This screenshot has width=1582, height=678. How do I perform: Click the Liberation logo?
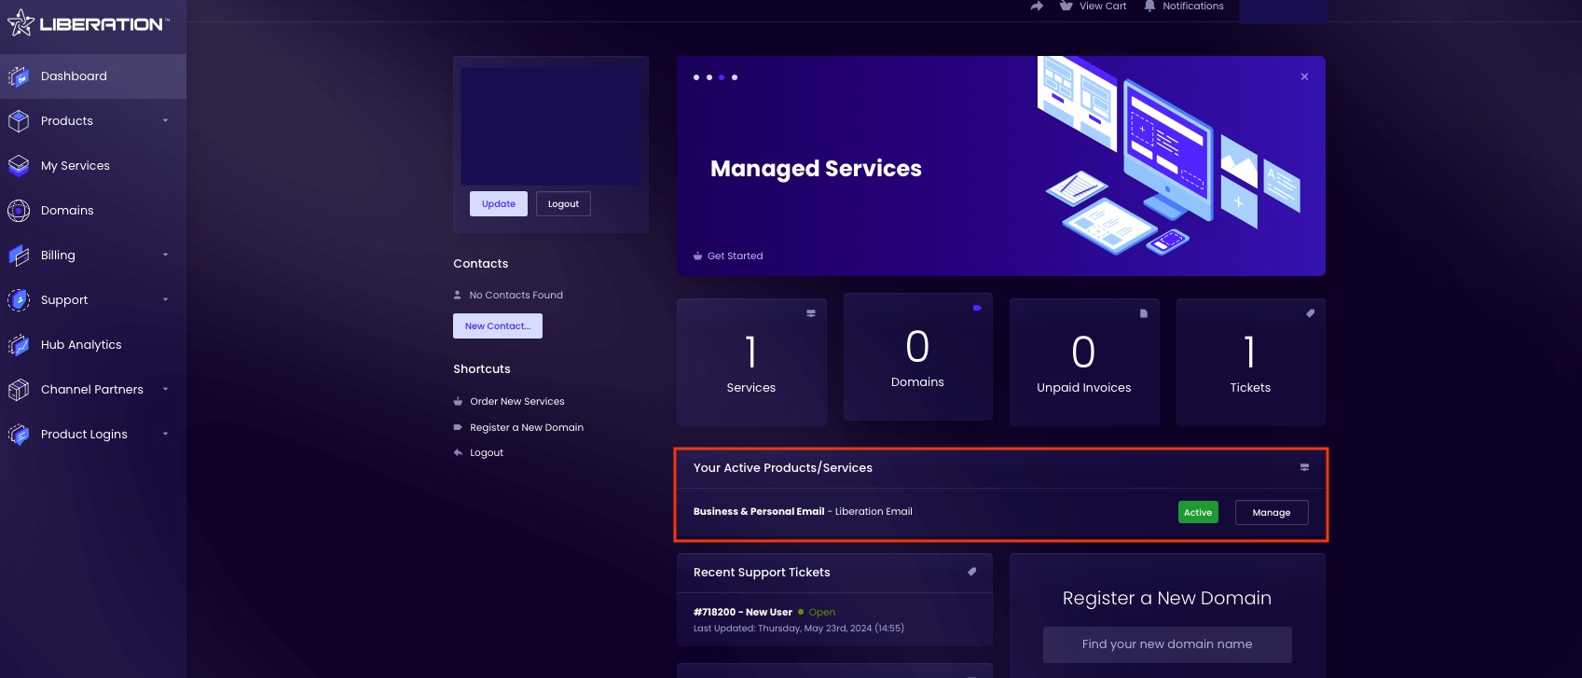(x=88, y=23)
